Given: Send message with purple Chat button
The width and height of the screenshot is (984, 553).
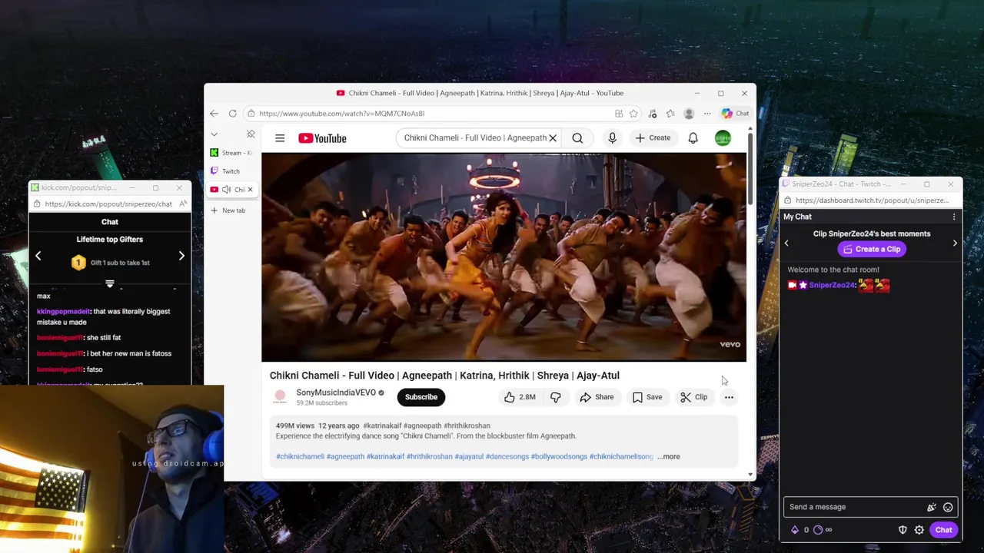Looking at the screenshot, I should point(943,530).
